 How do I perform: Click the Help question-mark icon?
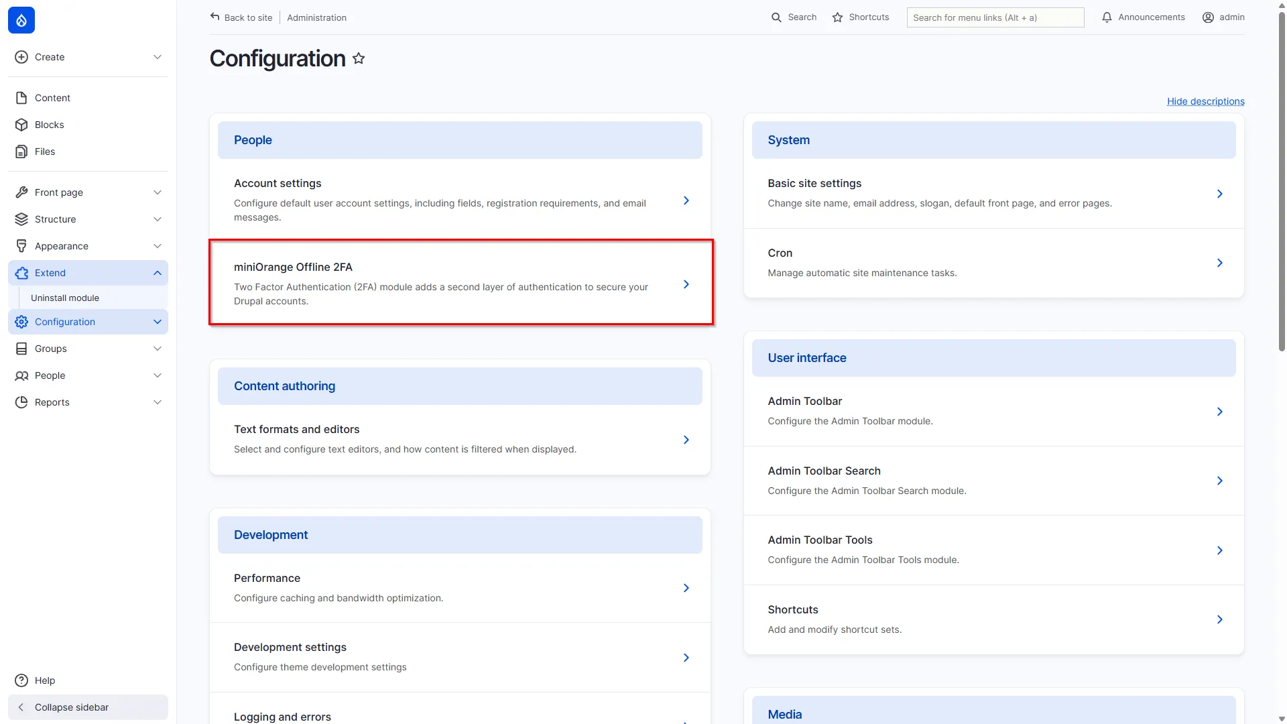21,680
